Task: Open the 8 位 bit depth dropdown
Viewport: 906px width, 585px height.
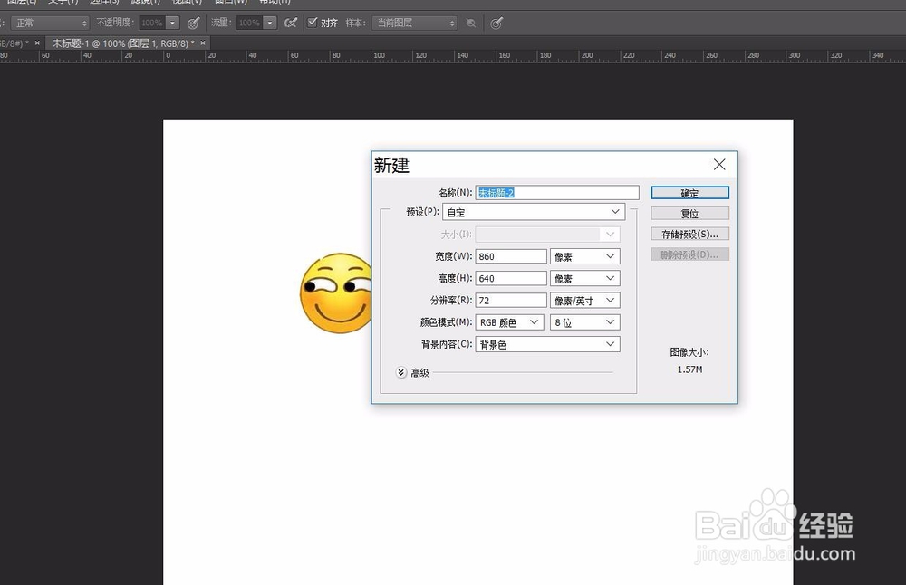Action: (584, 322)
